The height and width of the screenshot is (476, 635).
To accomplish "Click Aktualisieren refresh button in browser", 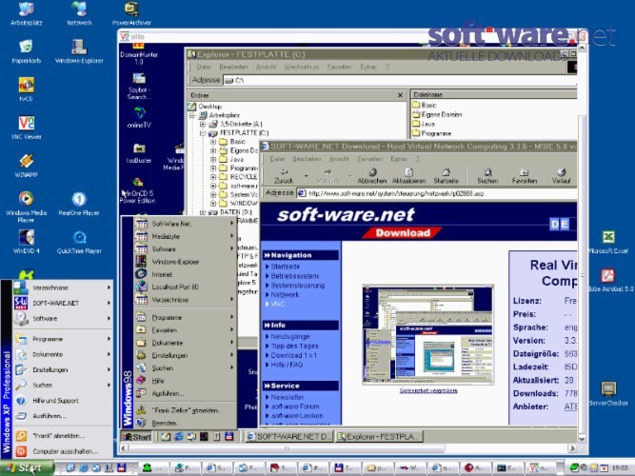I will [x=409, y=176].
